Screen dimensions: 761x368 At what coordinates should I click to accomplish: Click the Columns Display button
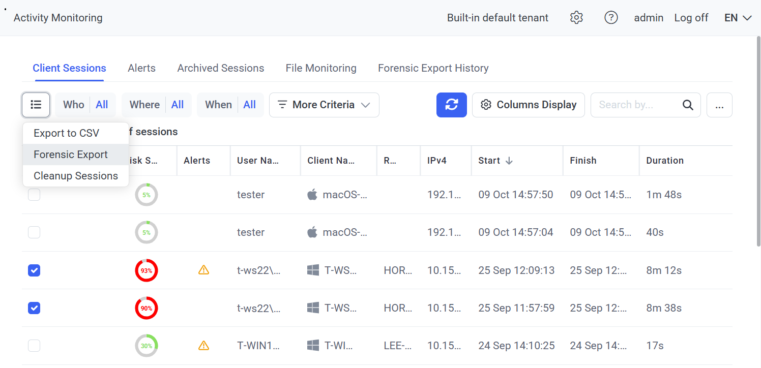point(528,105)
